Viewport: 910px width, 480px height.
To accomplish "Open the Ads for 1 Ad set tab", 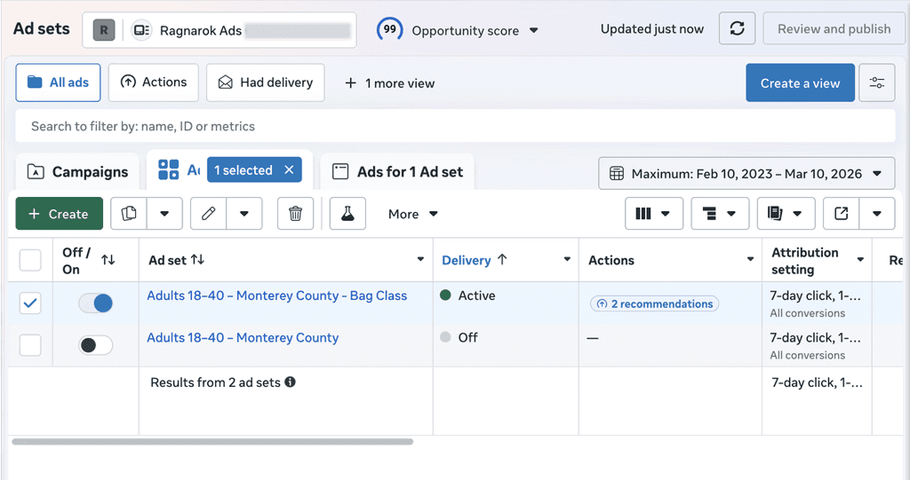I will pos(397,172).
